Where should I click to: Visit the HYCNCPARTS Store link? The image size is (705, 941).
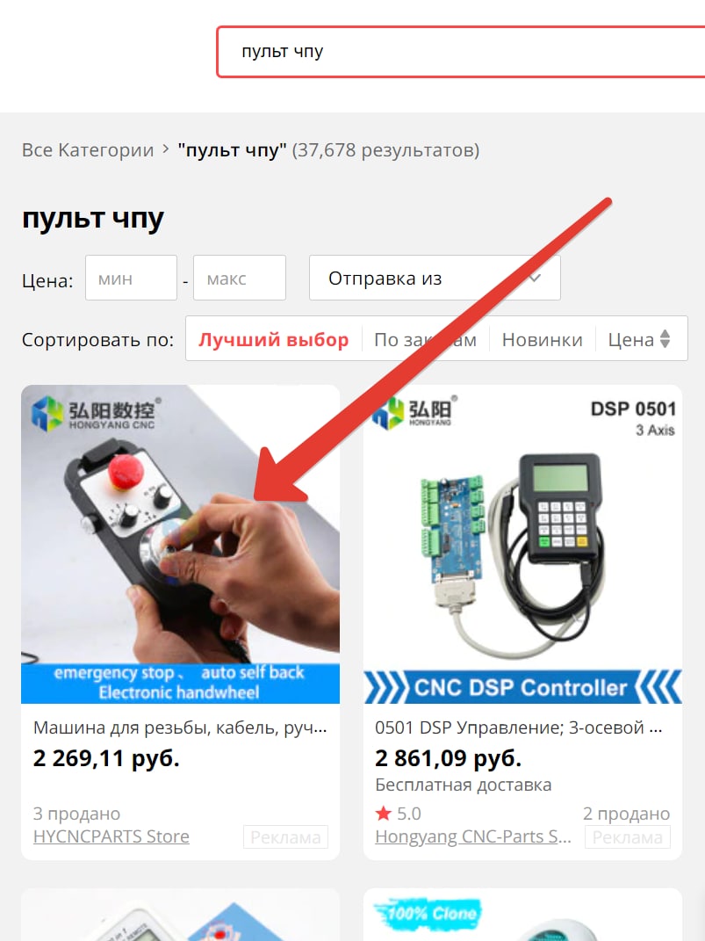tap(112, 836)
